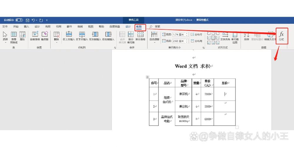
Task: Expand the Select (选择) dropdown
Action: (x=5, y=43)
